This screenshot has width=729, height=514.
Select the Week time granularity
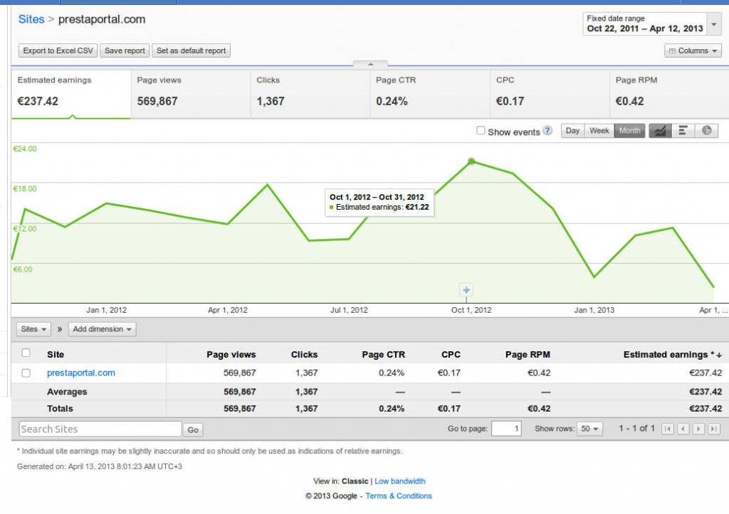click(599, 131)
